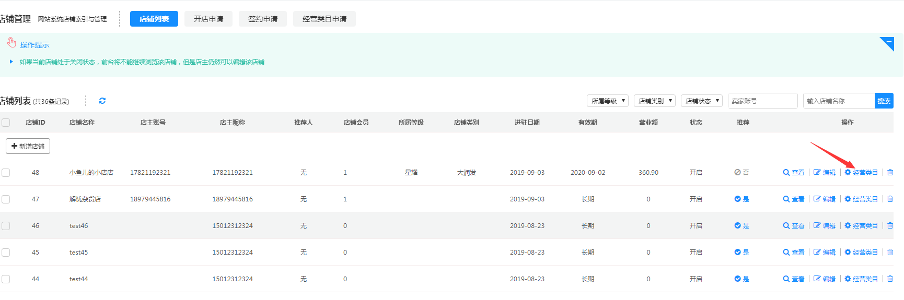Go to the 经营类目申请 tab
This screenshot has height=300, width=904.
(x=324, y=19)
